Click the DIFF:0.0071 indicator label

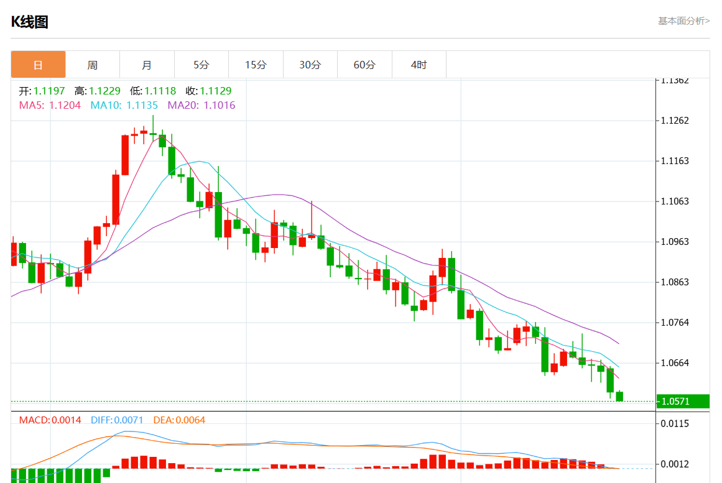(x=117, y=420)
